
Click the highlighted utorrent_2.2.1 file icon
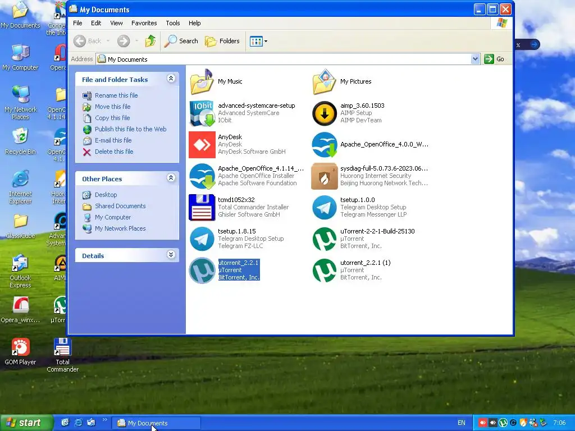coord(202,270)
